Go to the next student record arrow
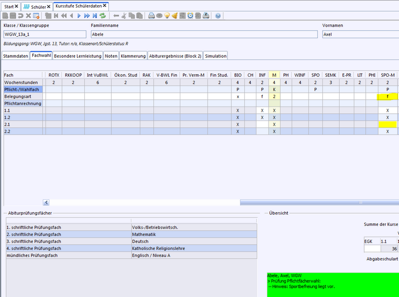 click(x=79, y=16)
